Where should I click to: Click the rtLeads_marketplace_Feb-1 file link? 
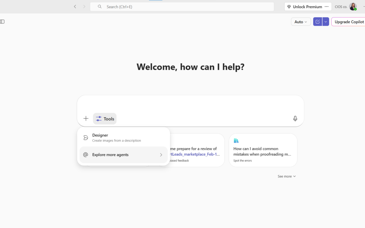click(x=195, y=154)
